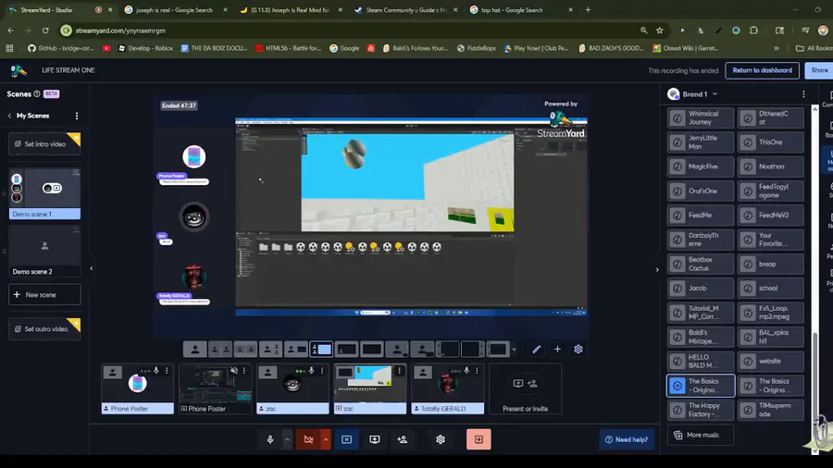Play school music track

click(771, 289)
